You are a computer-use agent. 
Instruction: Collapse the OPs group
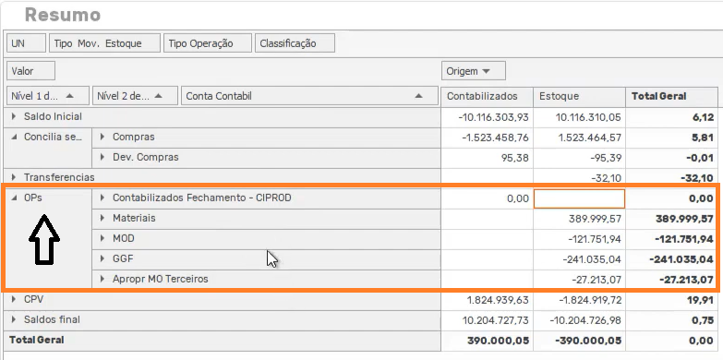pos(14,198)
